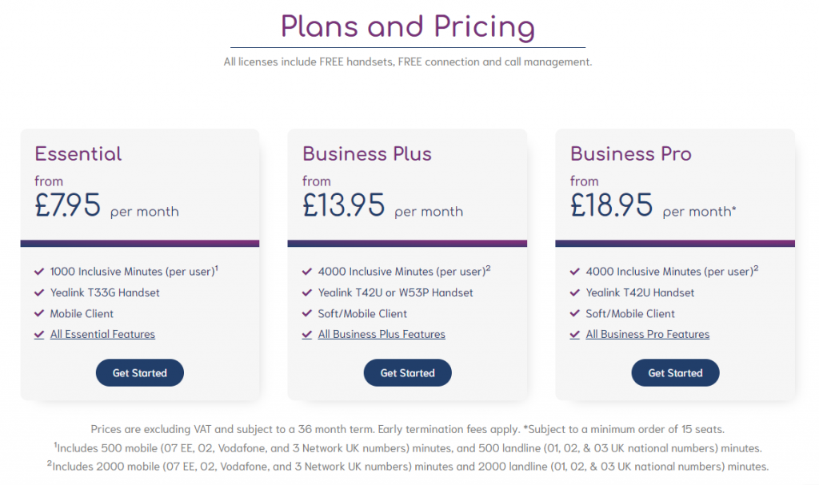
Task: Click checkmark beside Yealink T33G Handset
Action: pos(39,292)
